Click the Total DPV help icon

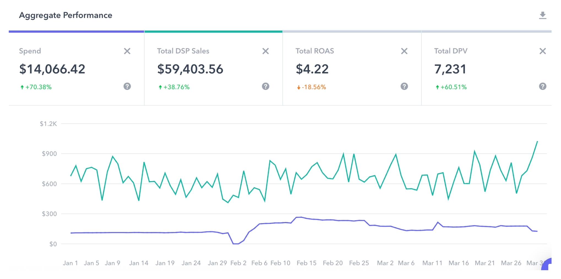coord(542,86)
